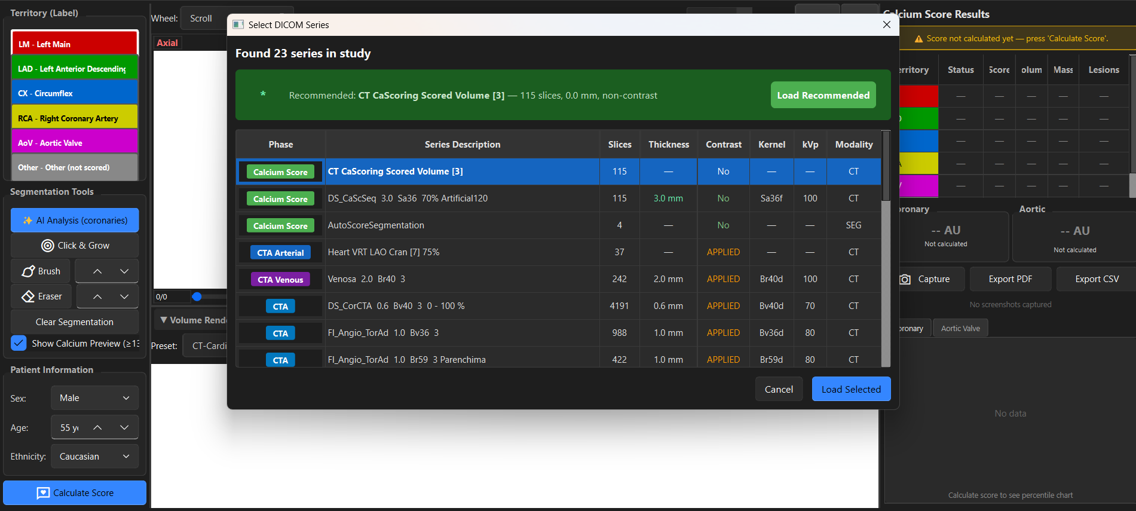The width and height of the screenshot is (1136, 511).
Task: Select AutoScoreSegmentation series row
Action: (x=559, y=225)
